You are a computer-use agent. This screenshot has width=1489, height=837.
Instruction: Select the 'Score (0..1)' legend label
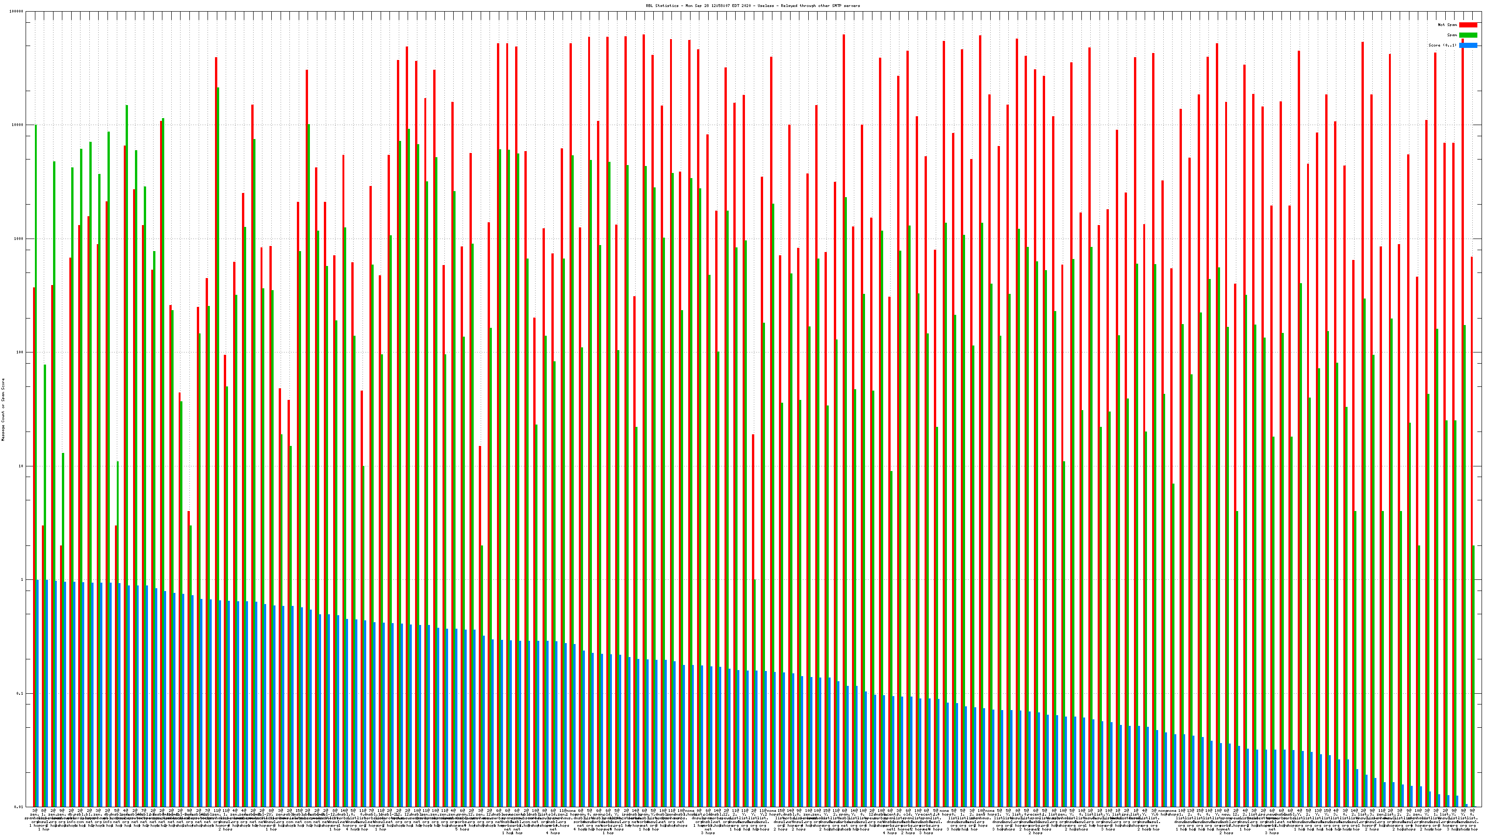point(1442,45)
